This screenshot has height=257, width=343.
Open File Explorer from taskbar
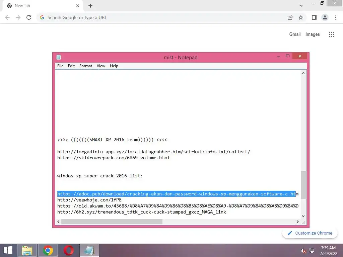point(27,250)
